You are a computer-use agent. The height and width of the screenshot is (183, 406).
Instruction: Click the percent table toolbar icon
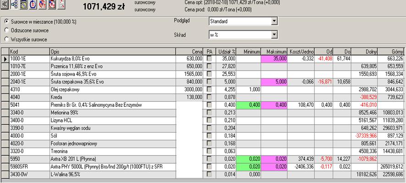pos(23,5)
